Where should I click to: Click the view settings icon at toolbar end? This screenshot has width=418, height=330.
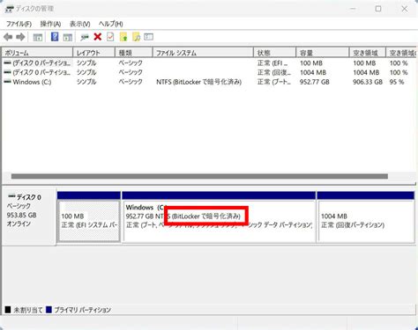pyautogui.click(x=149, y=37)
